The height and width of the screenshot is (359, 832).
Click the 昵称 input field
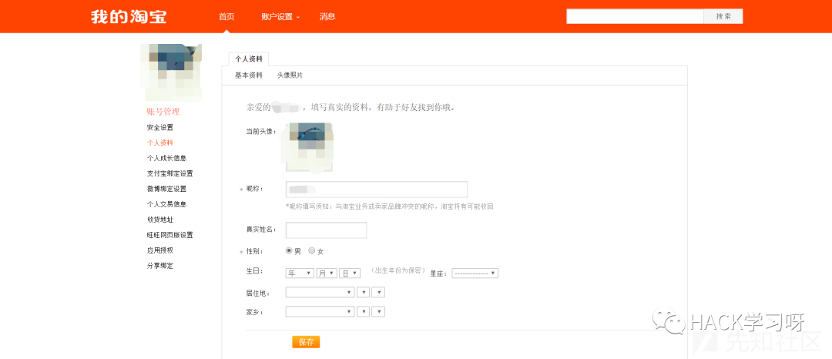[x=377, y=190]
